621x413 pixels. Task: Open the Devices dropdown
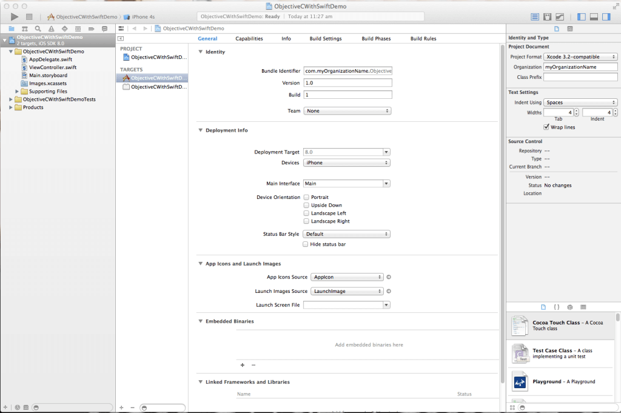tap(346, 163)
